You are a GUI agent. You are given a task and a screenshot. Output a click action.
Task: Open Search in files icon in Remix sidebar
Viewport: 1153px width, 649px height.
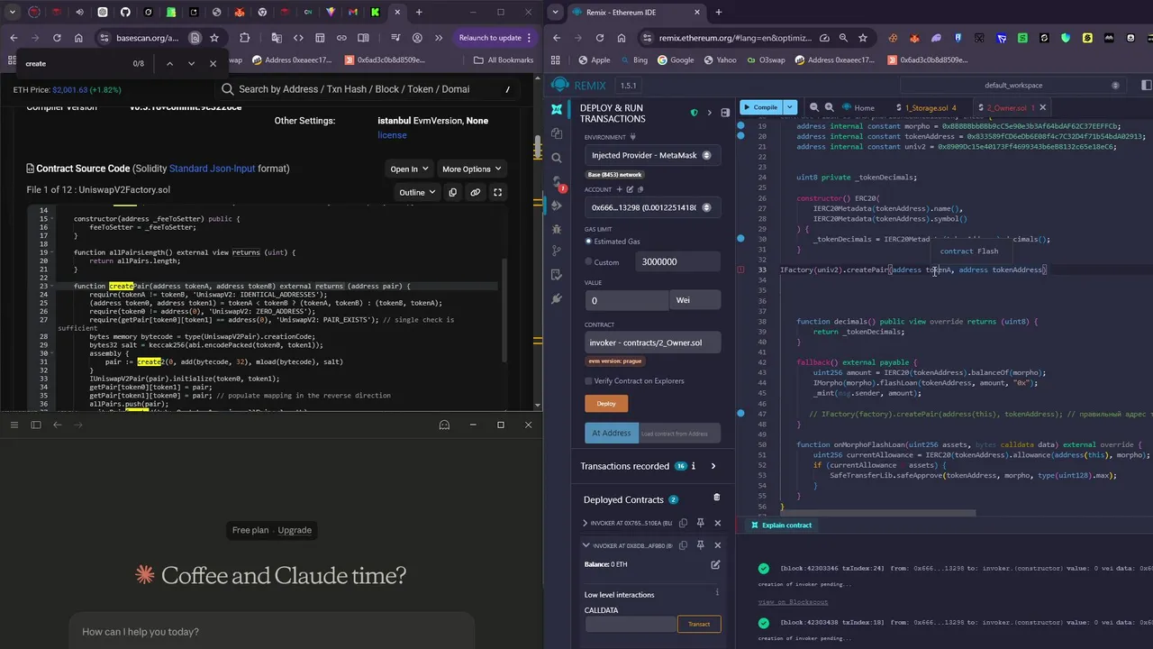pyautogui.click(x=557, y=158)
